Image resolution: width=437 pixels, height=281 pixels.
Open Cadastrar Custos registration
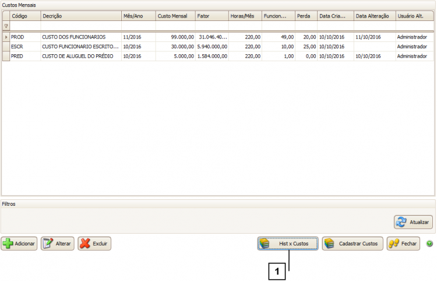[x=353, y=244]
